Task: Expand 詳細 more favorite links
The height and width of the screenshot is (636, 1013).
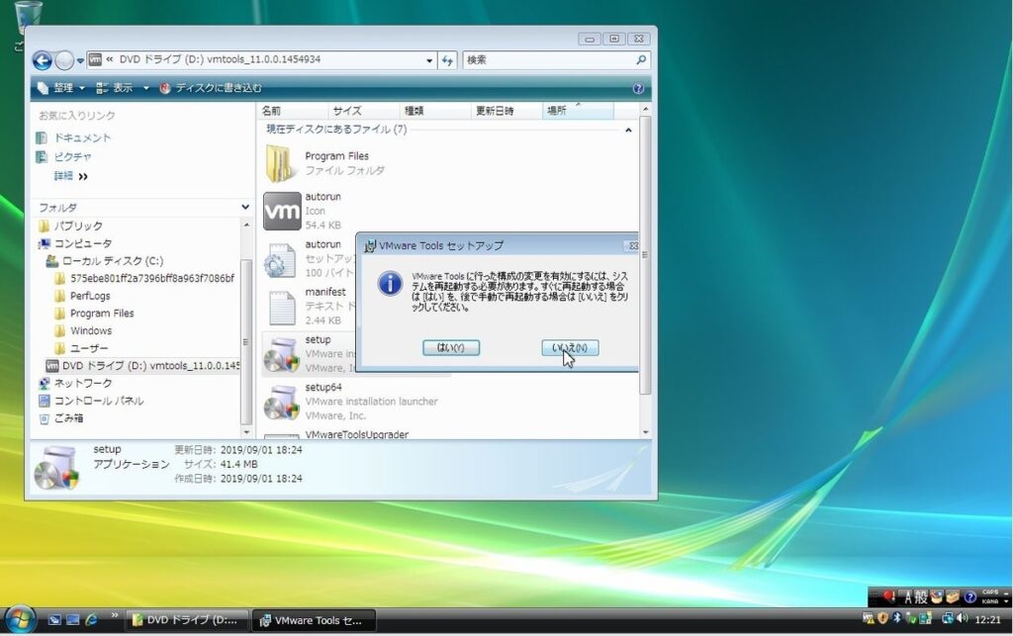Action: (x=71, y=176)
